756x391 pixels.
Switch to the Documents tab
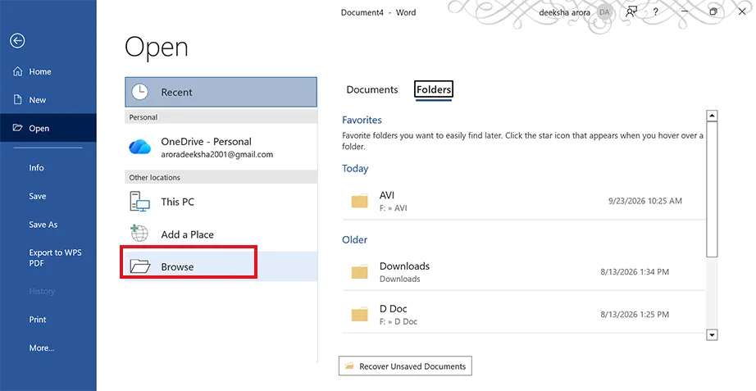pyautogui.click(x=372, y=89)
